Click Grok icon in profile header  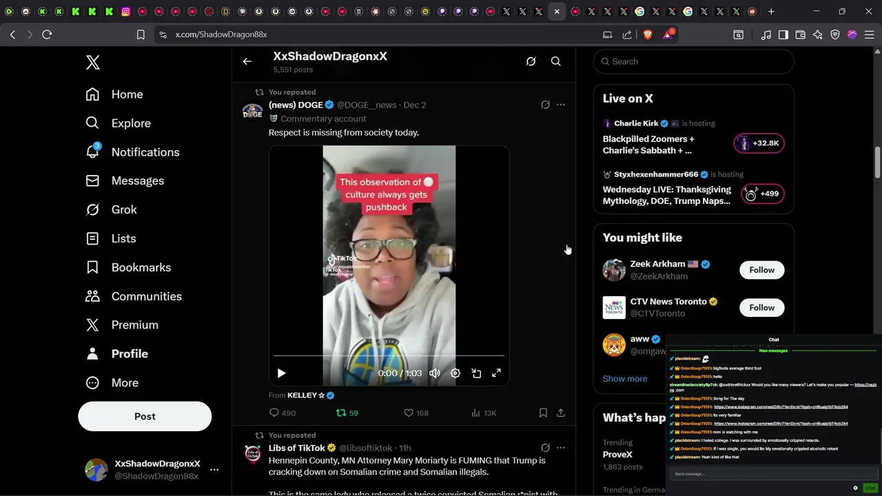click(531, 61)
